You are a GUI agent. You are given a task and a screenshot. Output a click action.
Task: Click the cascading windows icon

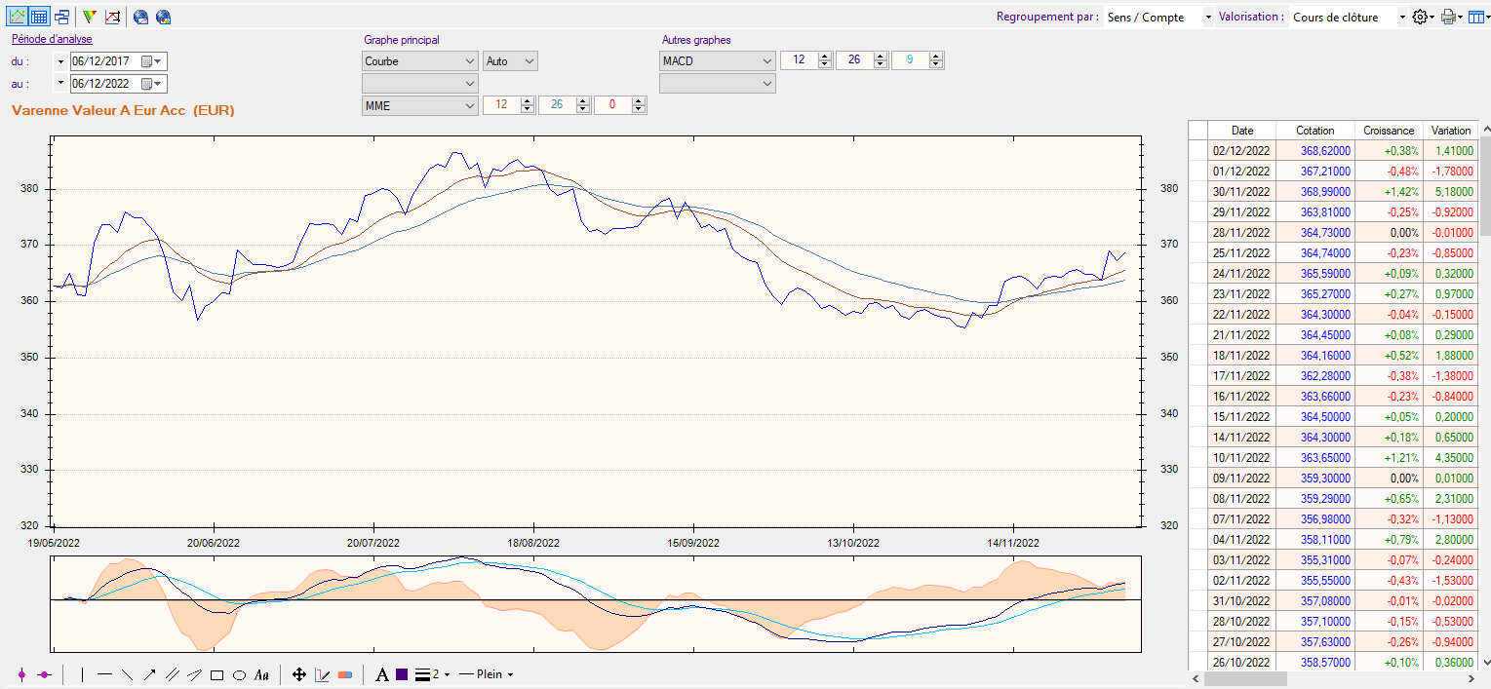point(61,17)
